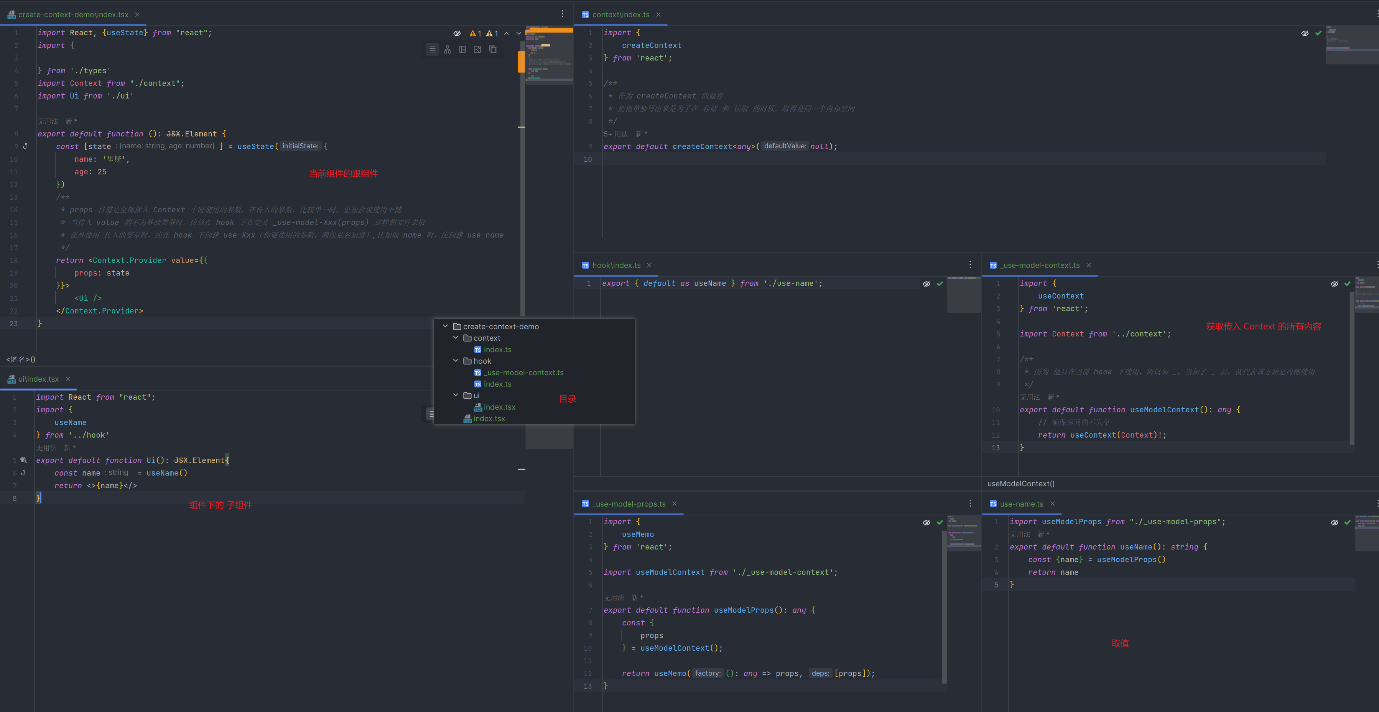Collapse the create-context-demo folder
This screenshot has width=1379, height=712.
click(445, 326)
